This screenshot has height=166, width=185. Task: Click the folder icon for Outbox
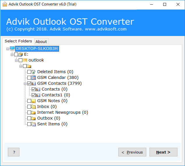click(x=33, y=118)
